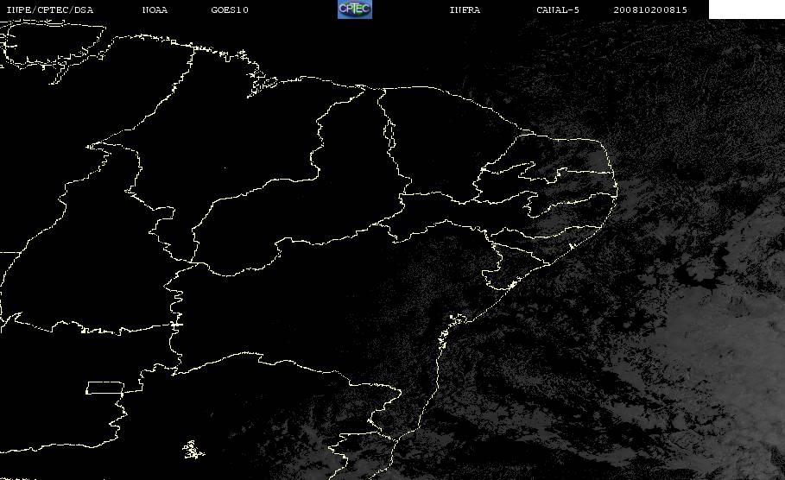Click the INFRA header label
The width and height of the screenshot is (785, 480).
[x=465, y=9]
